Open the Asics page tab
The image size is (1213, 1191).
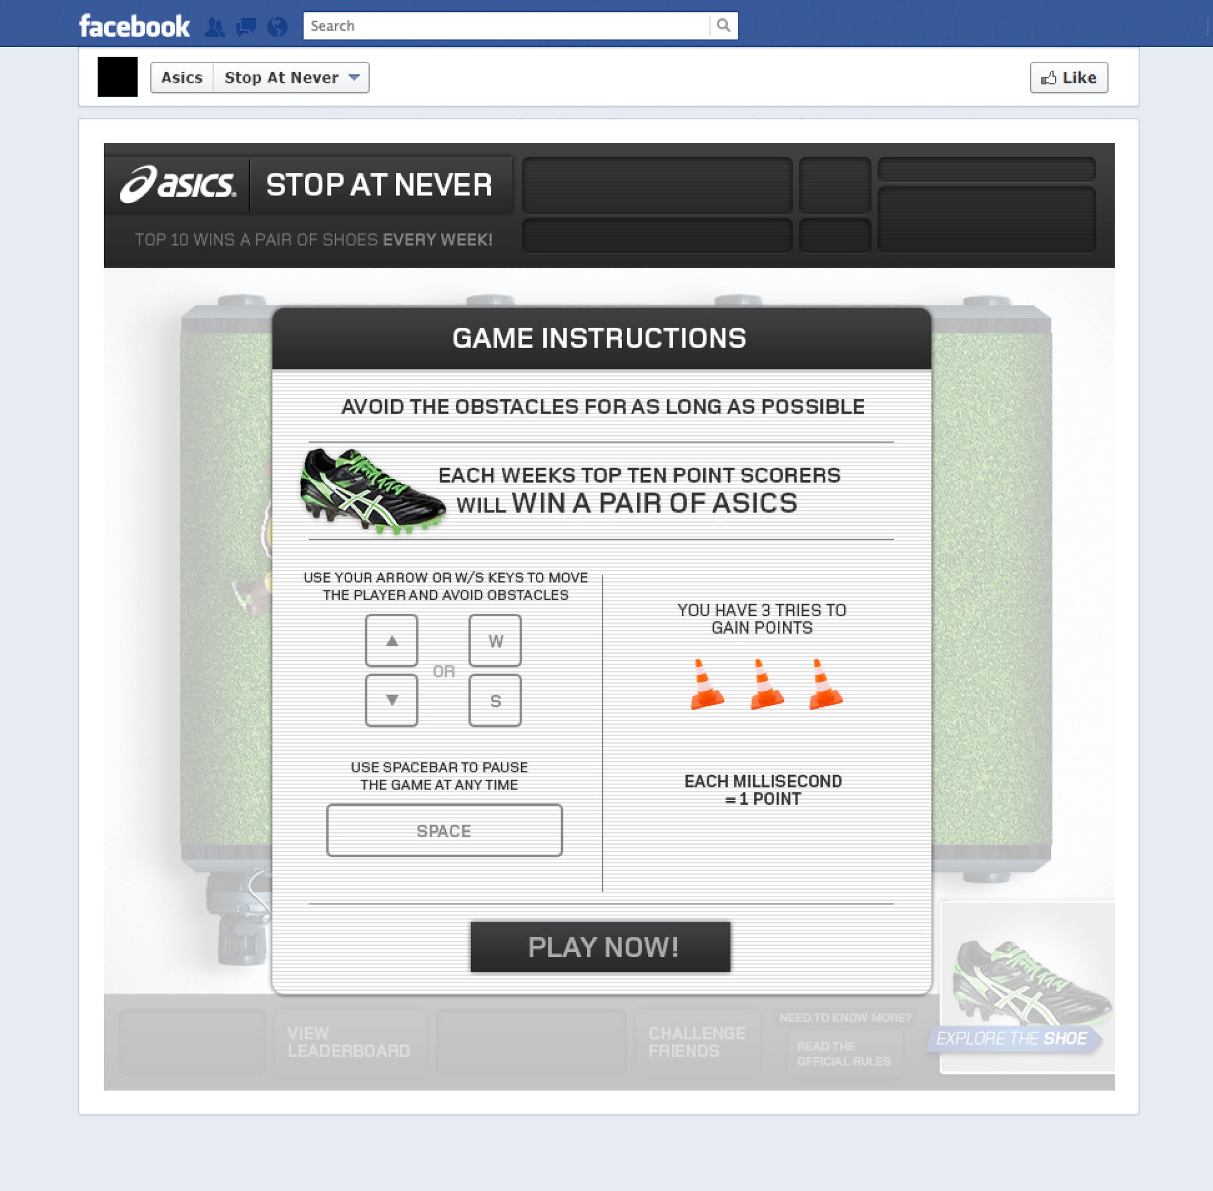coord(182,77)
